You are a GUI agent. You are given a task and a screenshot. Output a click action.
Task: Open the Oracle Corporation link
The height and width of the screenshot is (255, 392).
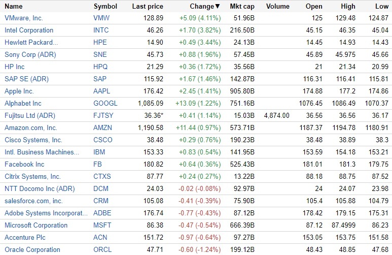click(32, 249)
